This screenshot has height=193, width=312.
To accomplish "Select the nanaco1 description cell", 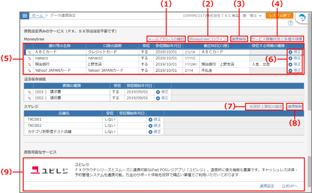I will [112, 58].
